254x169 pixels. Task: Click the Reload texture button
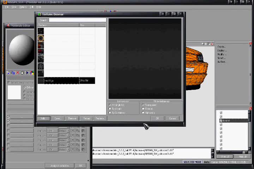pyautogui.click(x=86, y=118)
